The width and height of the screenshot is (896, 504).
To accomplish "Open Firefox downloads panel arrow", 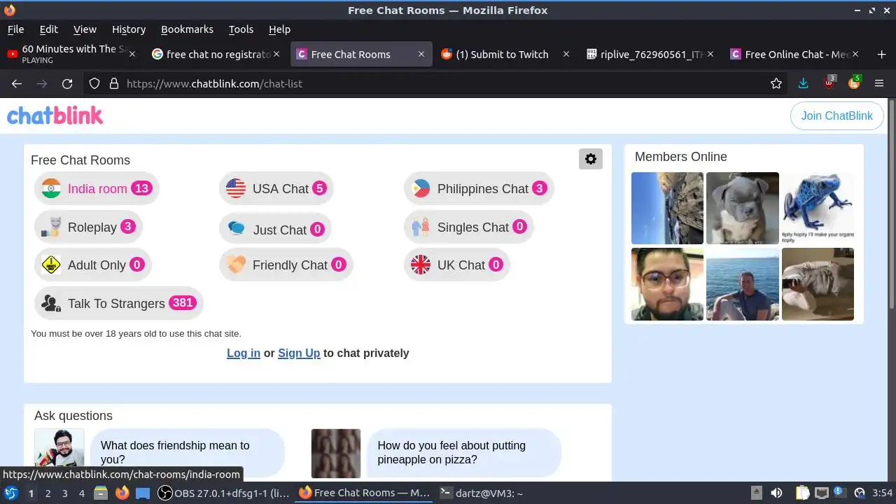I will 803,83.
